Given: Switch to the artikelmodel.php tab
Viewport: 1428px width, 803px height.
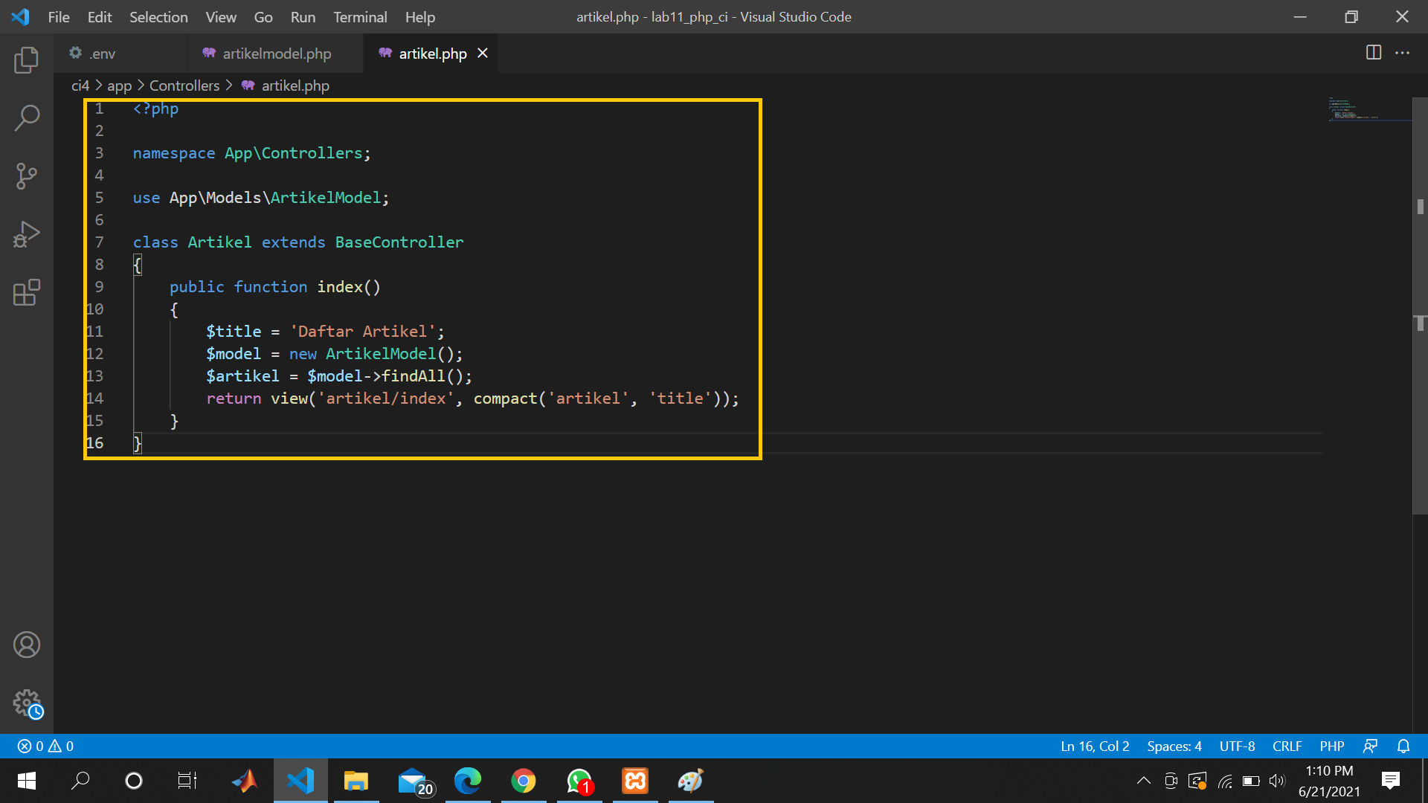Looking at the screenshot, I should pyautogui.click(x=275, y=54).
